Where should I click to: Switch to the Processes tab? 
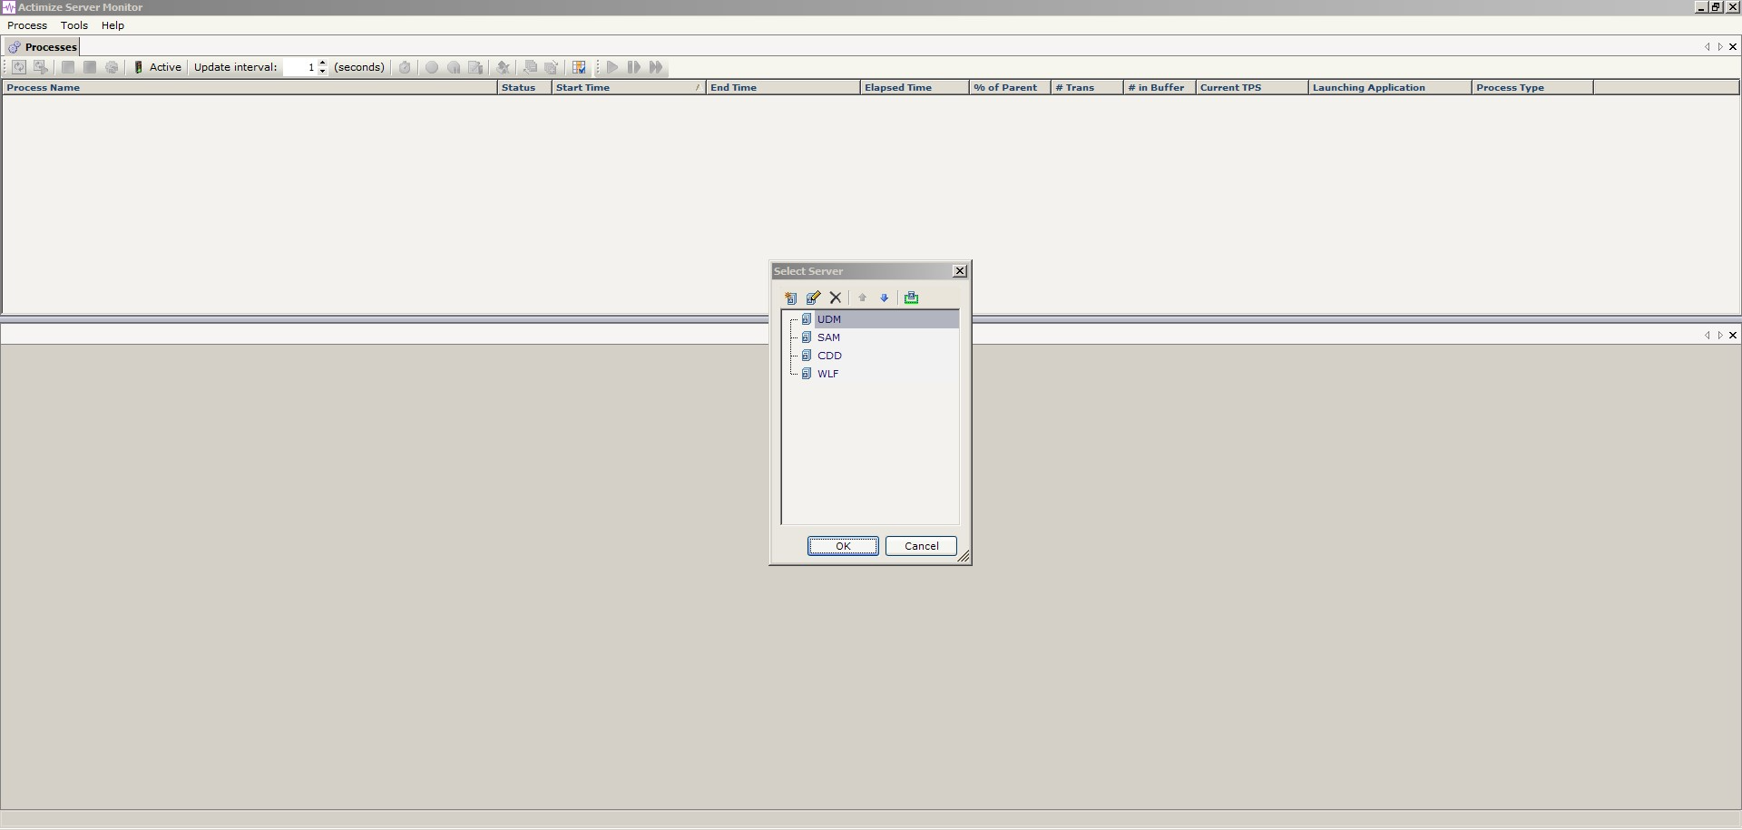click(x=43, y=46)
